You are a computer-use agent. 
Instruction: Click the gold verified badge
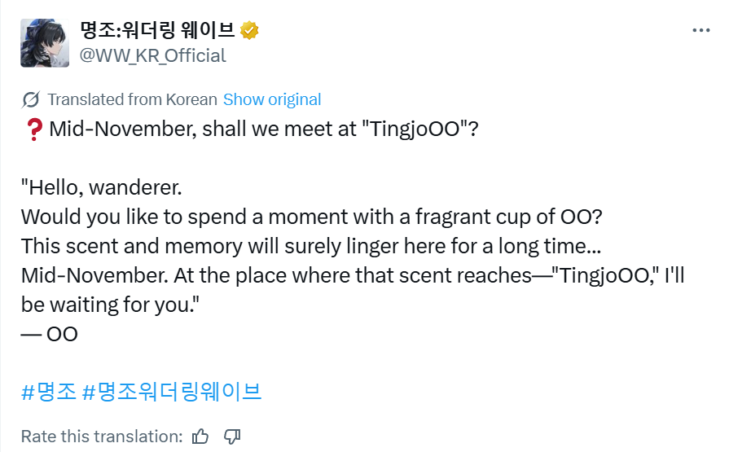coord(249,31)
